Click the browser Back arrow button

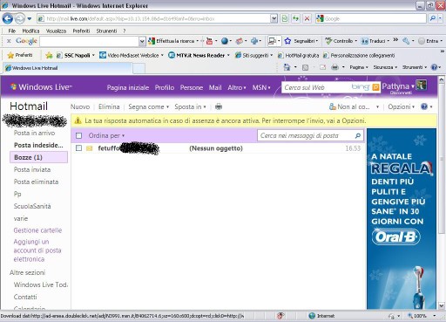pyautogui.click(x=8, y=19)
